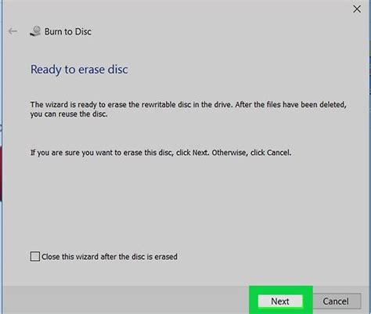Enable Close this wizard after disc erased
Viewport: 371px width, 314px height.
(35, 256)
